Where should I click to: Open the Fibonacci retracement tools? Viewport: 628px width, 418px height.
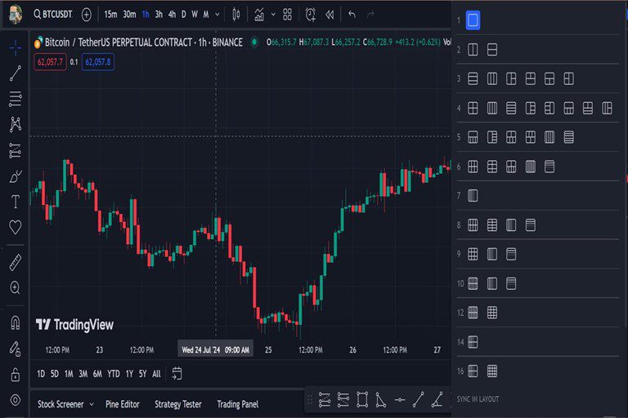click(x=16, y=99)
